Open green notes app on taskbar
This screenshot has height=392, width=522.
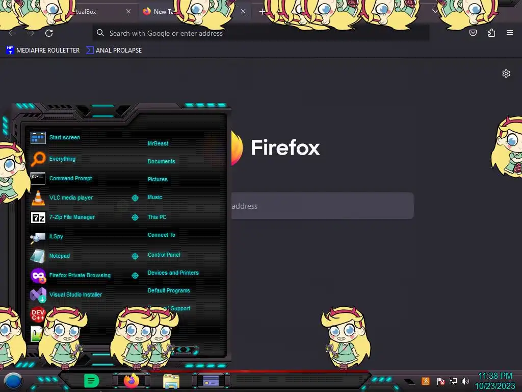click(91, 381)
